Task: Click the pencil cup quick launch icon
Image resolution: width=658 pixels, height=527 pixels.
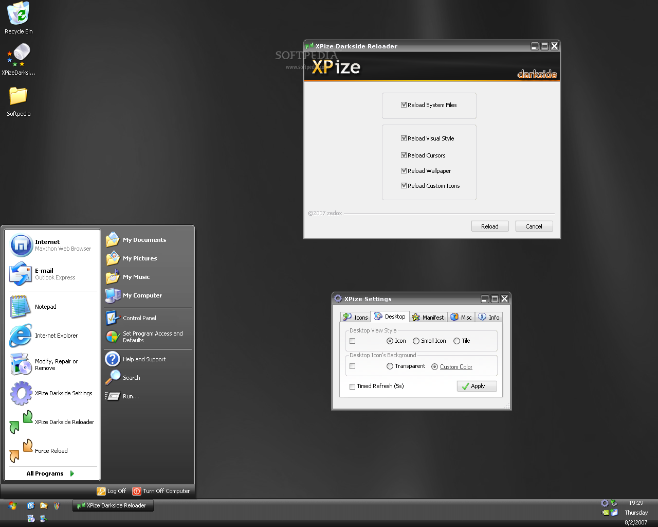Action: point(57,505)
